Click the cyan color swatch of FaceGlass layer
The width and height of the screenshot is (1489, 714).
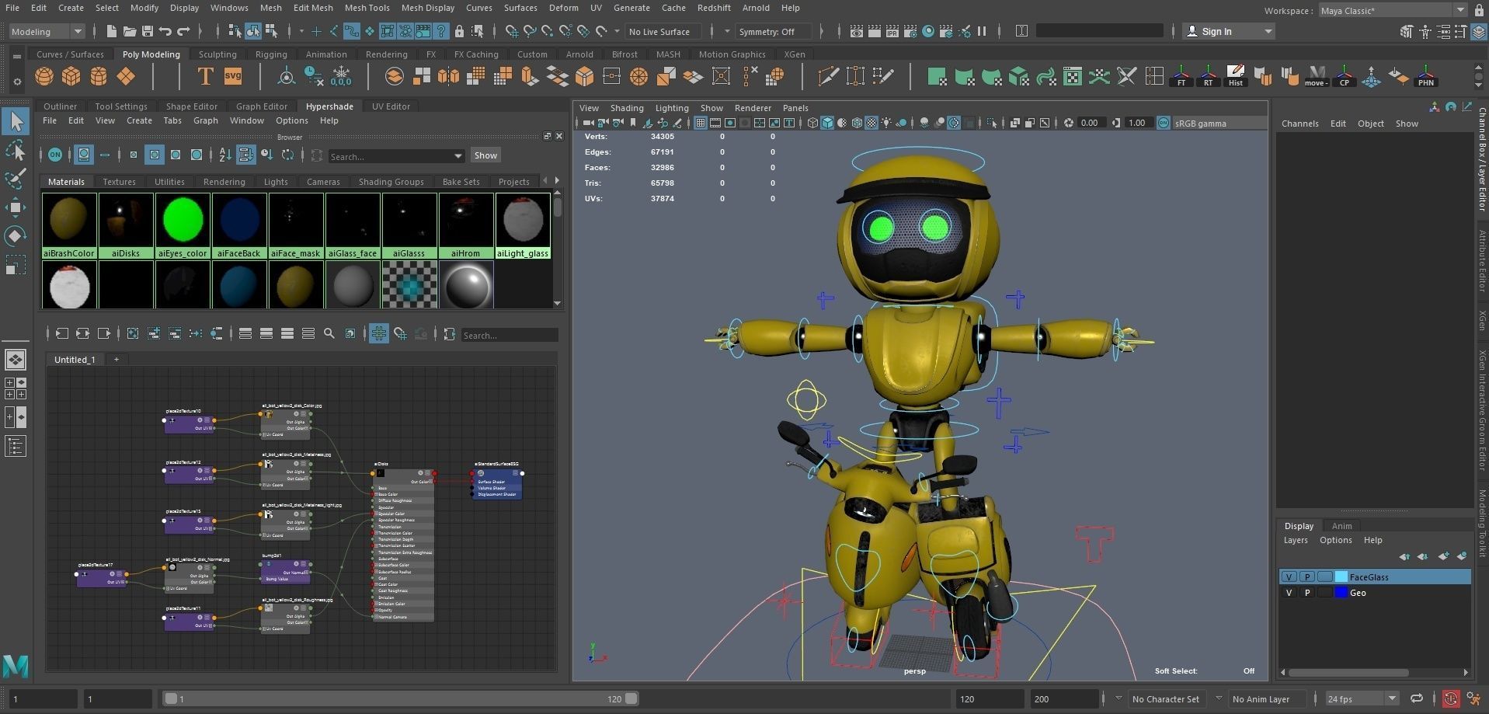tap(1341, 576)
